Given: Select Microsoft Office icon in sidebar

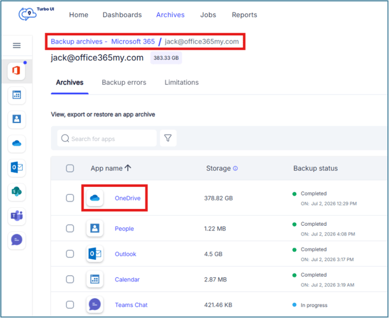Looking at the screenshot, I should (16, 71).
